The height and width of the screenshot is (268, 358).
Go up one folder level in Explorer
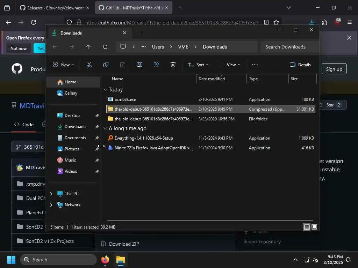pyautogui.click(x=88, y=47)
